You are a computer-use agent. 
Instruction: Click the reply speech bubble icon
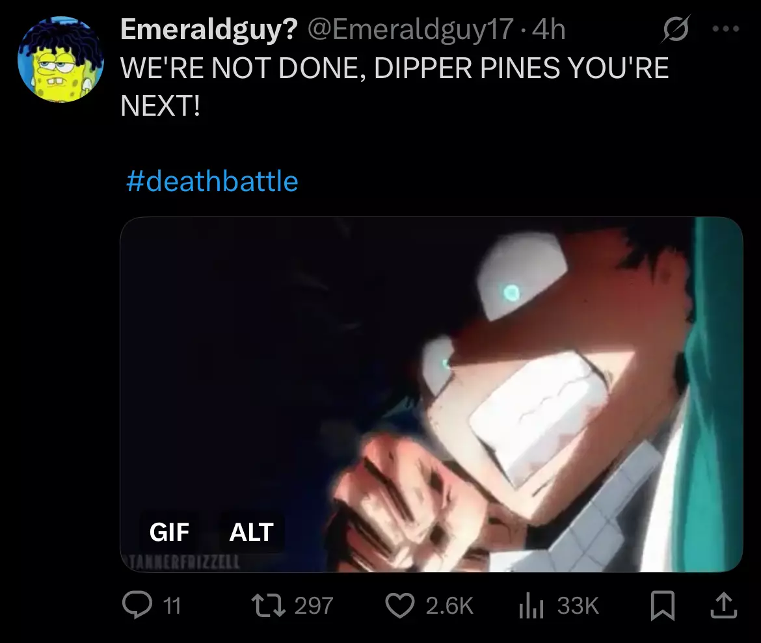(x=137, y=606)
